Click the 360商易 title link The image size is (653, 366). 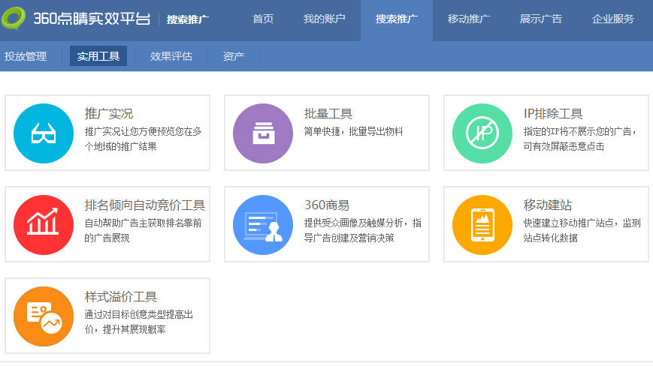tap(327, 205)
